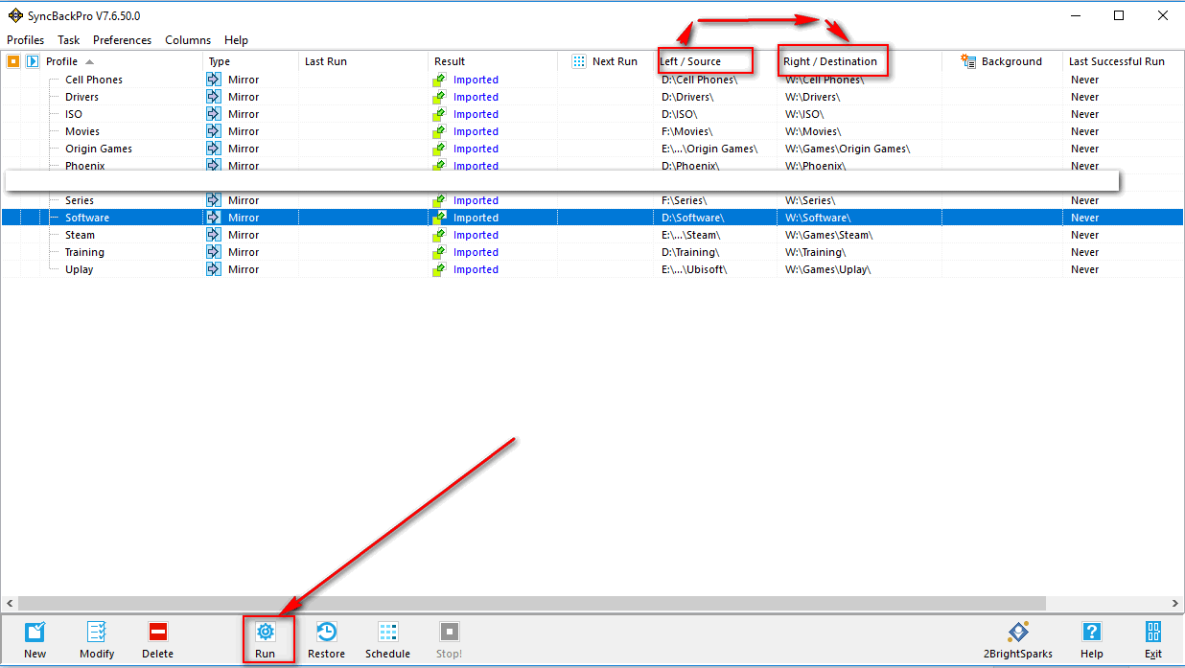This screenshot has height=668, width=1185.
Task: Click the red Delete button
Action: click(158, 640)
